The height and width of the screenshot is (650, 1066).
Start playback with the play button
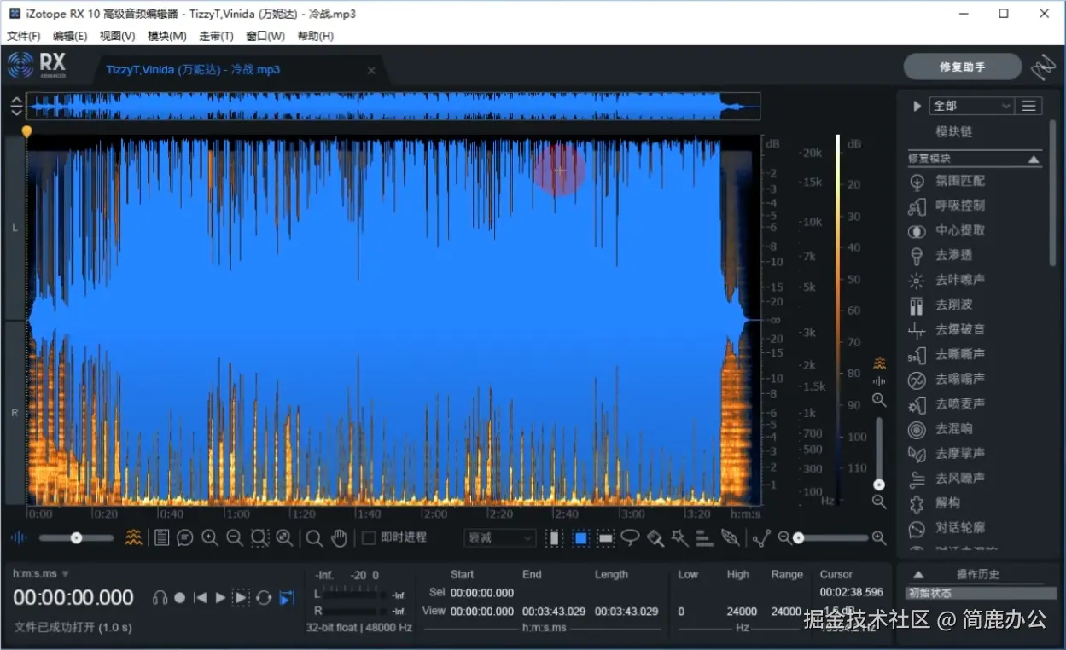[220, 598]
